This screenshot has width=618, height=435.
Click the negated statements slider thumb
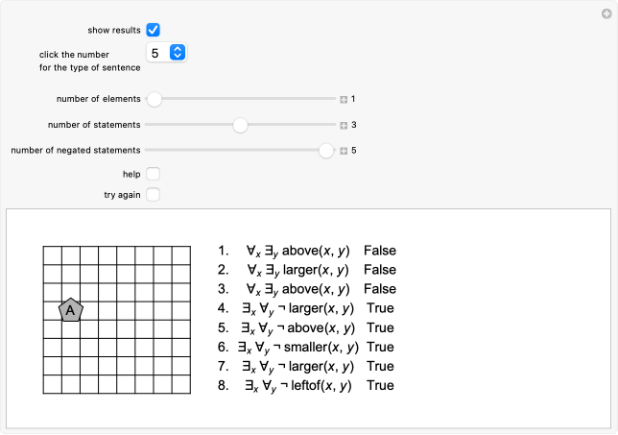coord(326,151)
